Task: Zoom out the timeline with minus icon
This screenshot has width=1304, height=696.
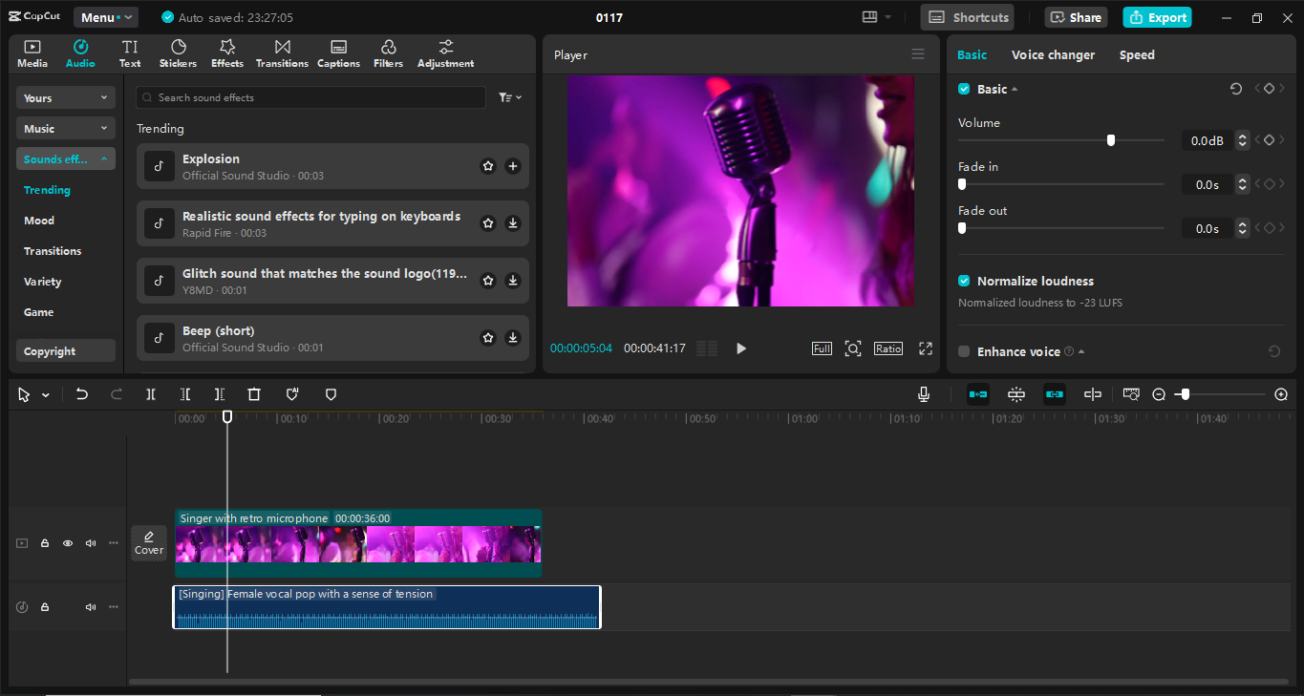Action: (x=1159, y=394)
